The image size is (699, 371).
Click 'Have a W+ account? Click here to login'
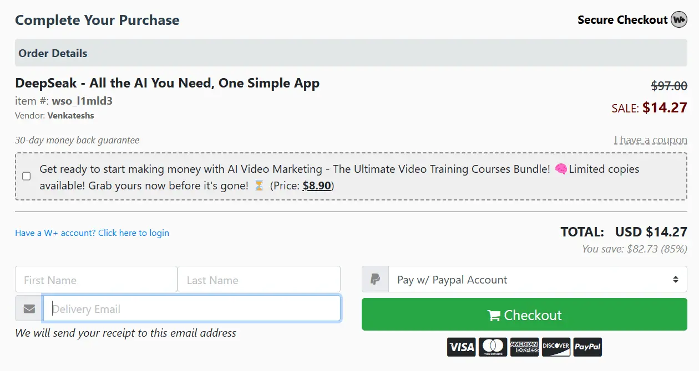[92, 233]
